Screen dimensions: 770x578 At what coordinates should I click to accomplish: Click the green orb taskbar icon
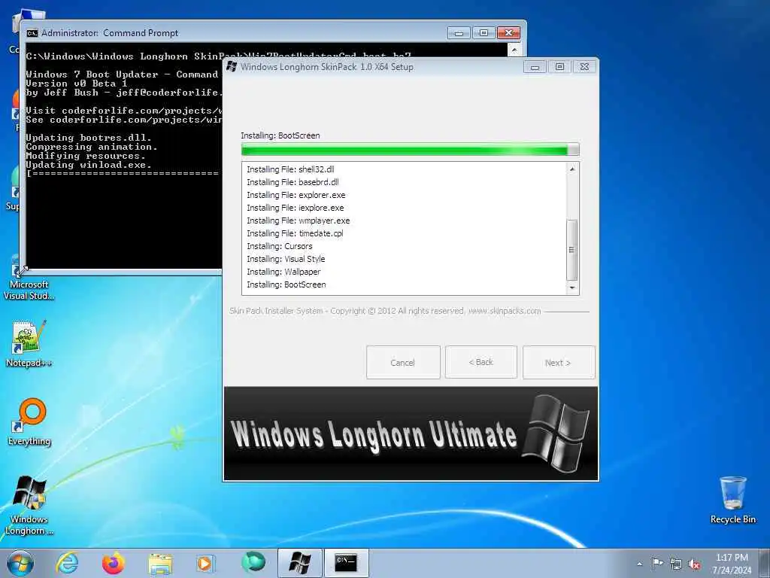pos(253,562)
